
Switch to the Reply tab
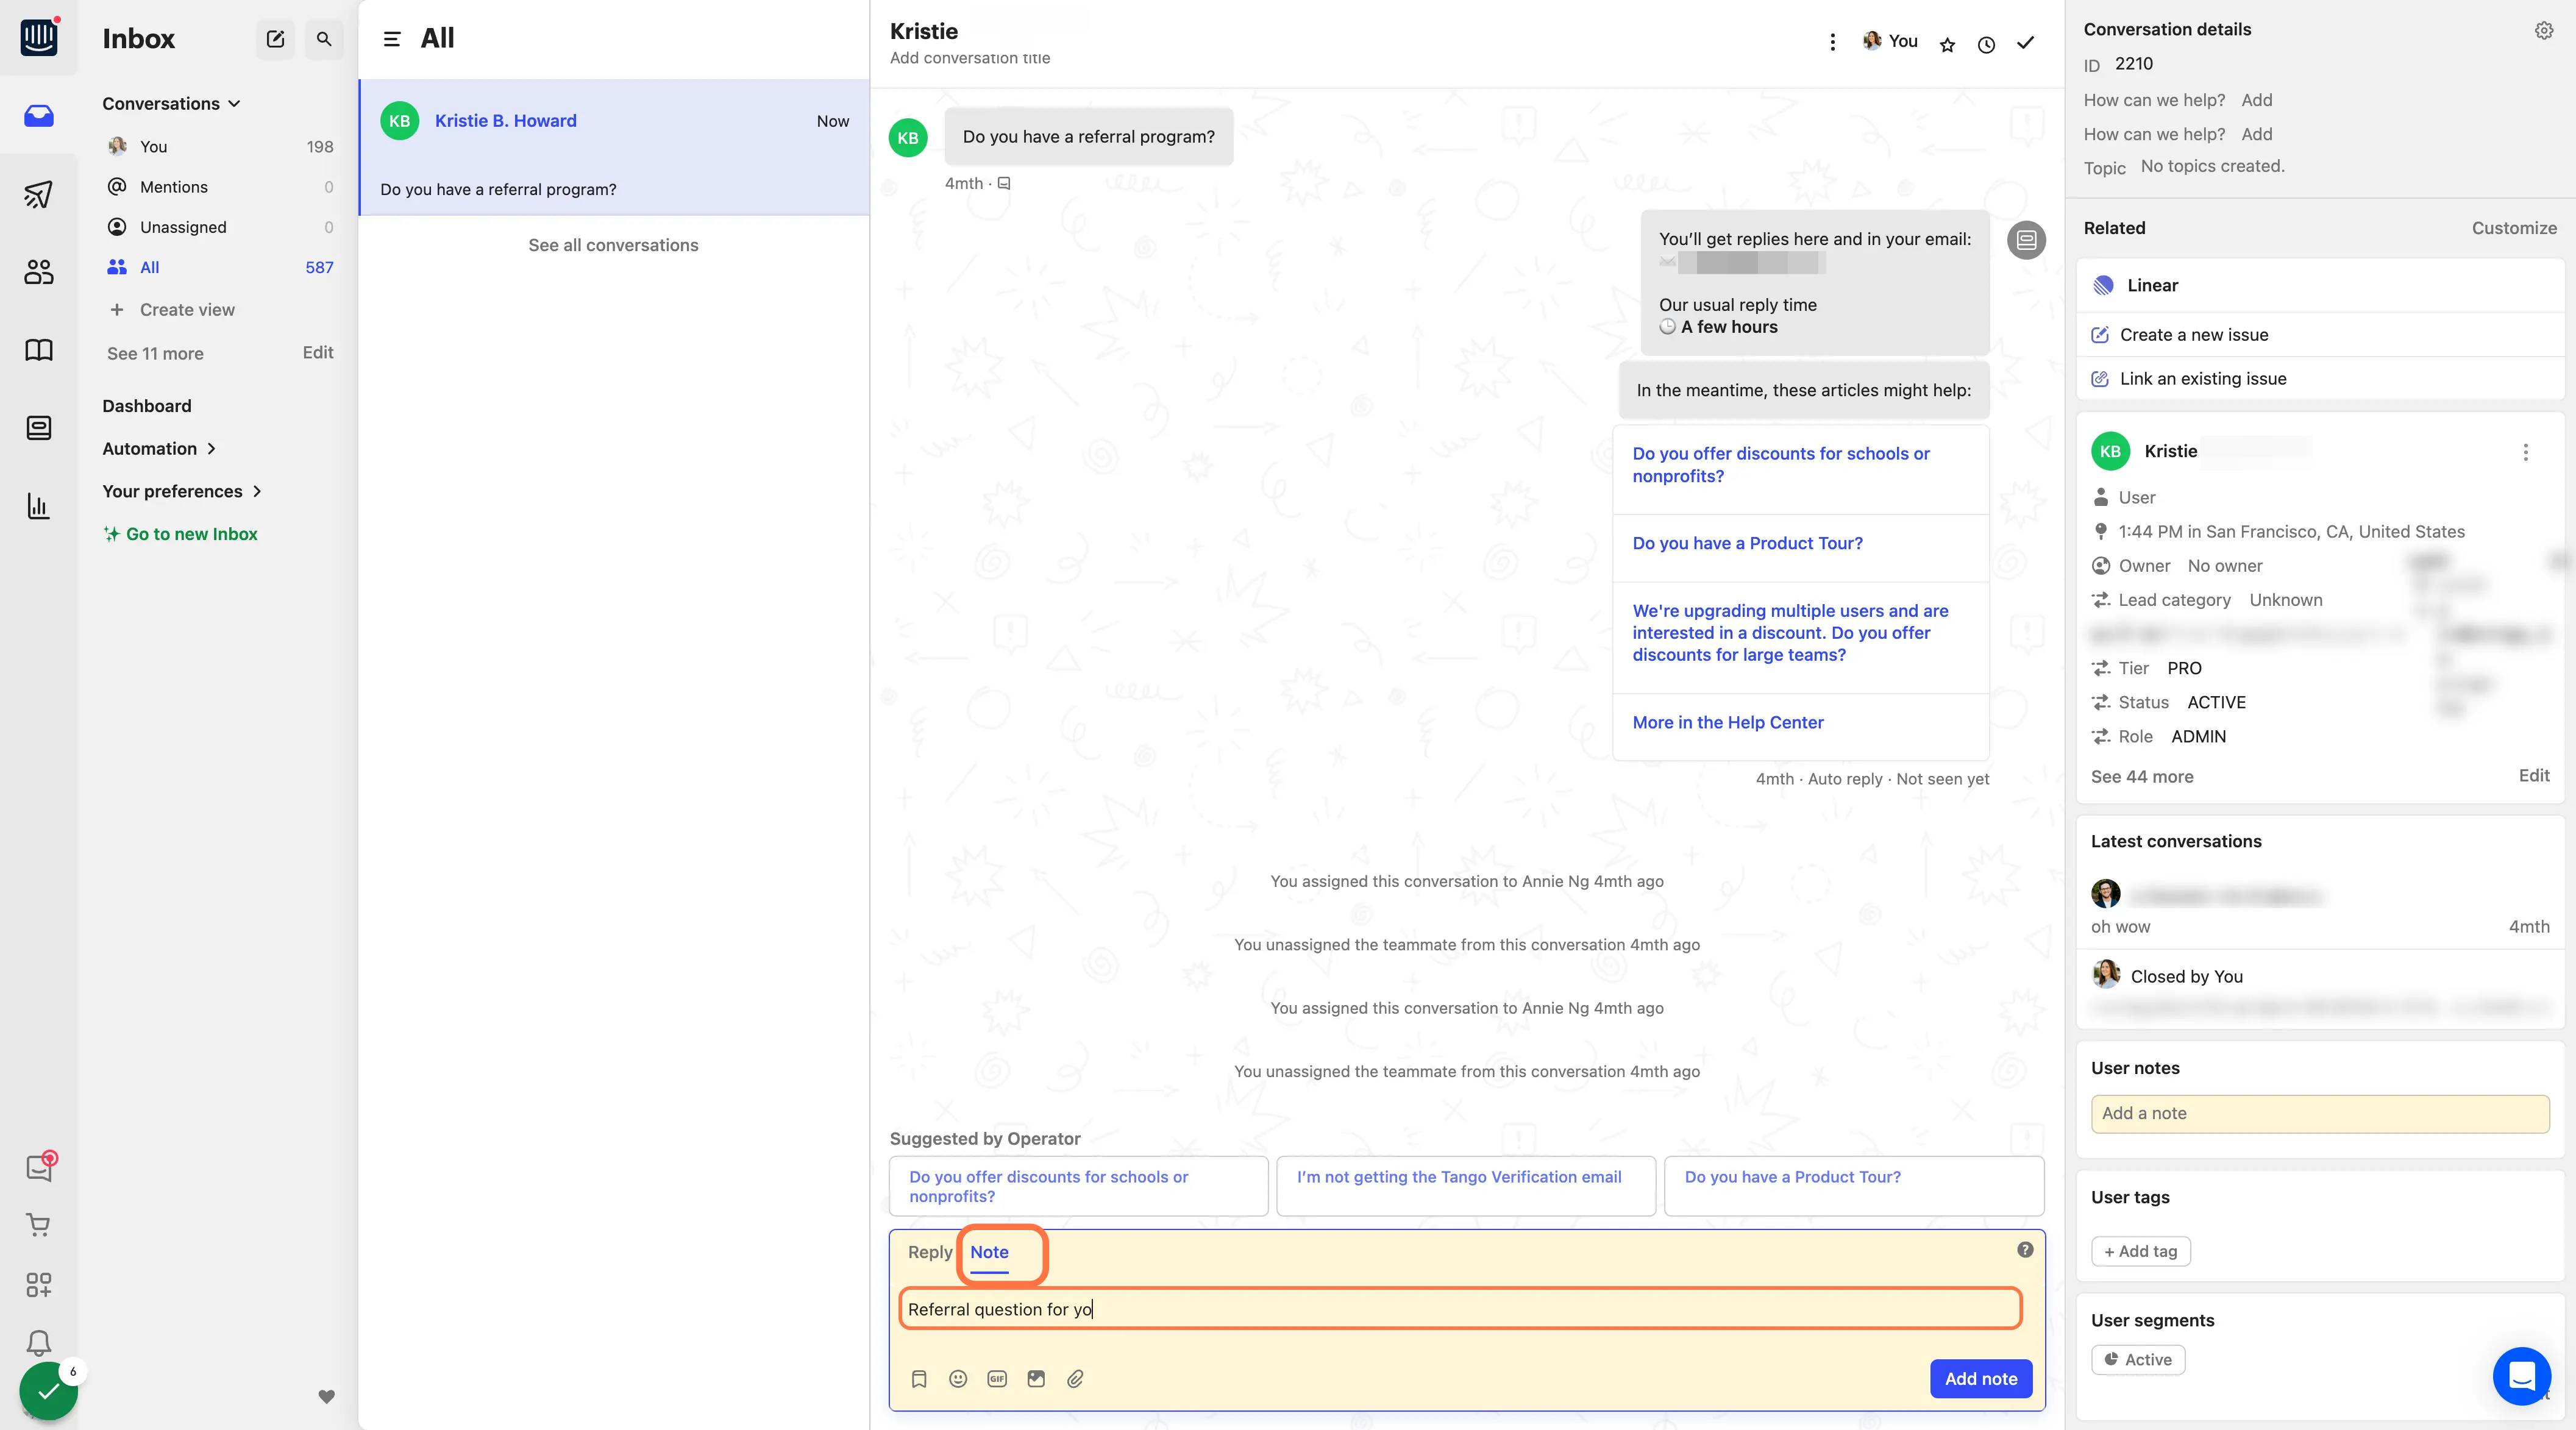point(929,1252)
